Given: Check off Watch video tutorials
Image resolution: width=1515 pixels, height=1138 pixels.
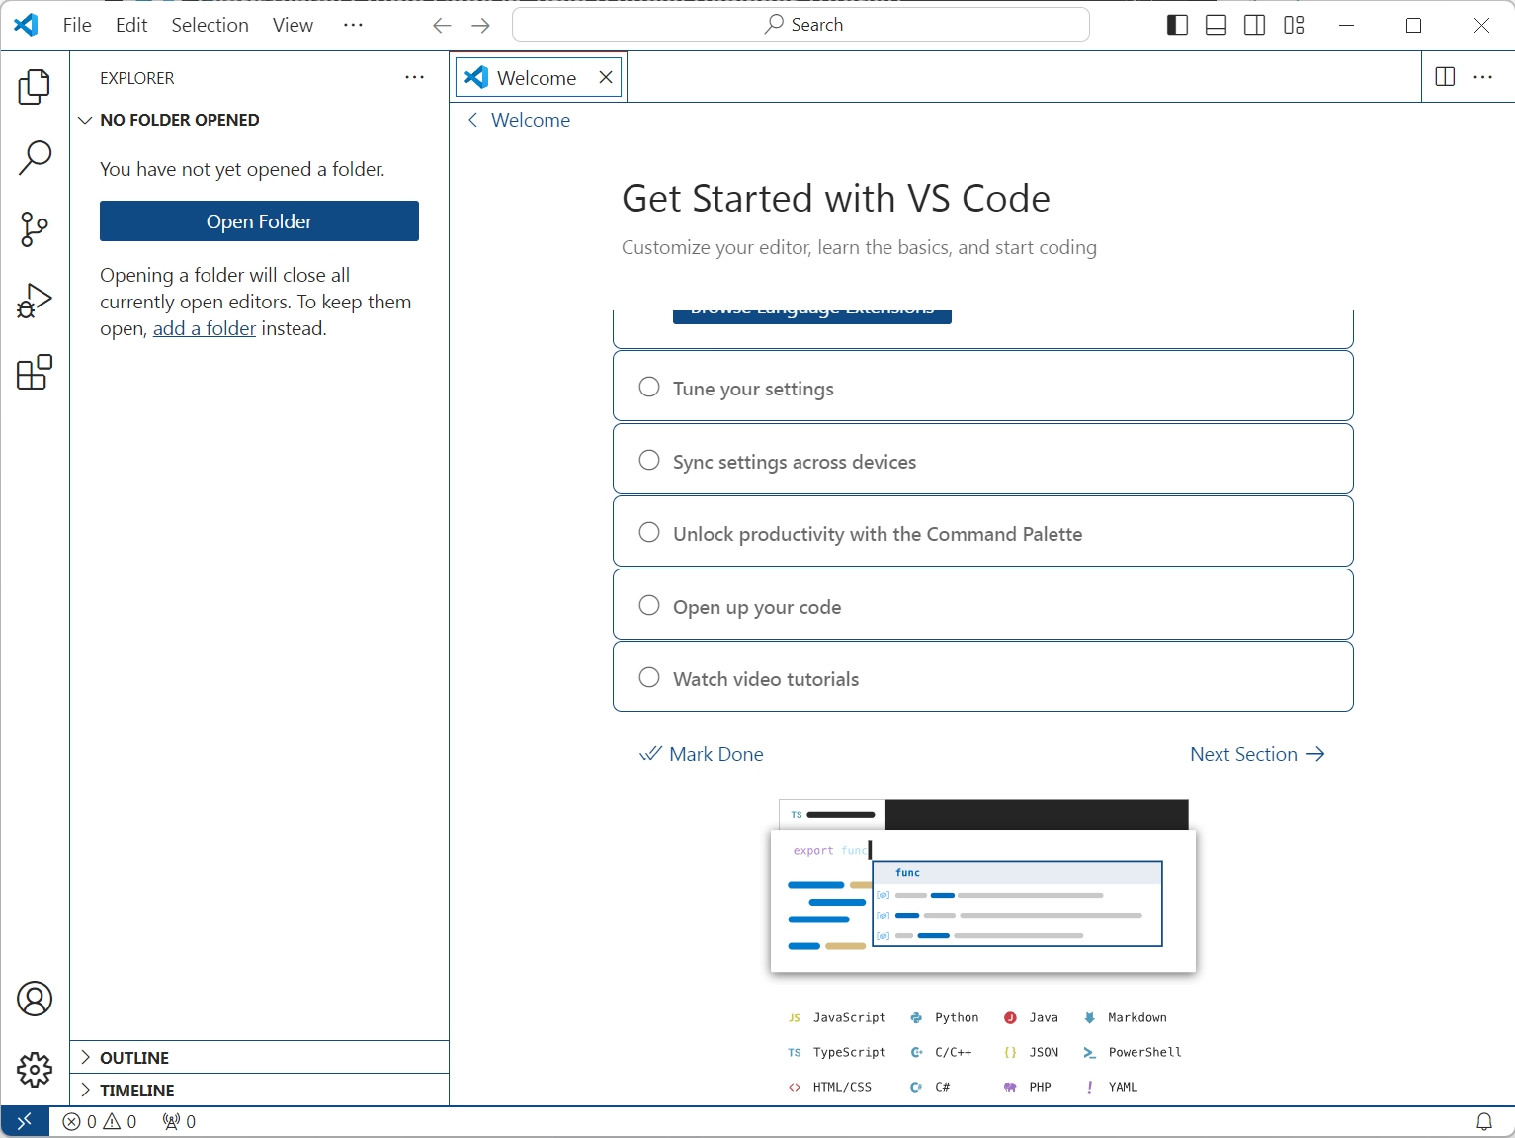Looking at the screenshot, I should click(x=649, y=677).
